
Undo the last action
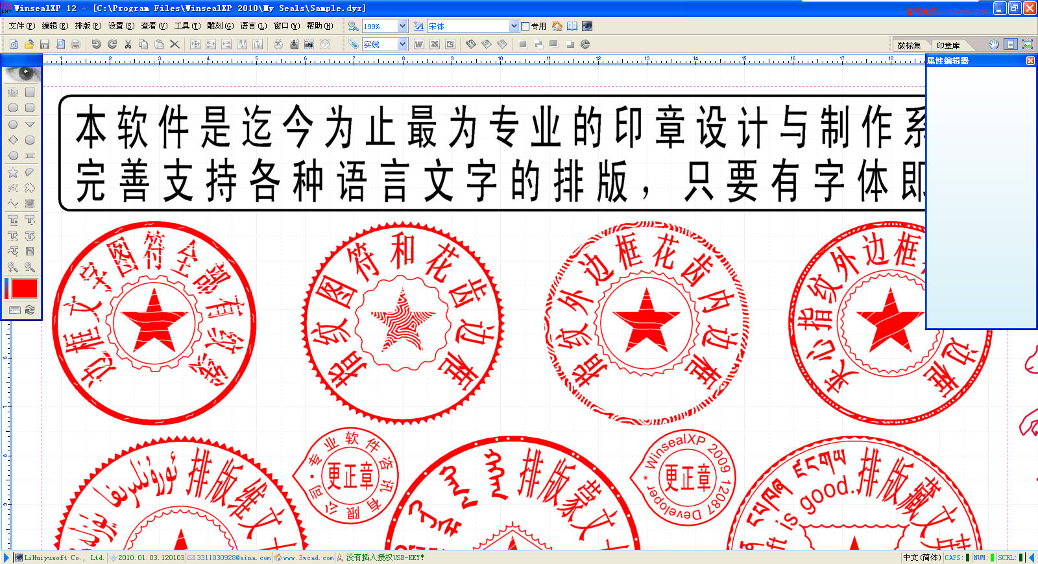click(x=96, y=44)
